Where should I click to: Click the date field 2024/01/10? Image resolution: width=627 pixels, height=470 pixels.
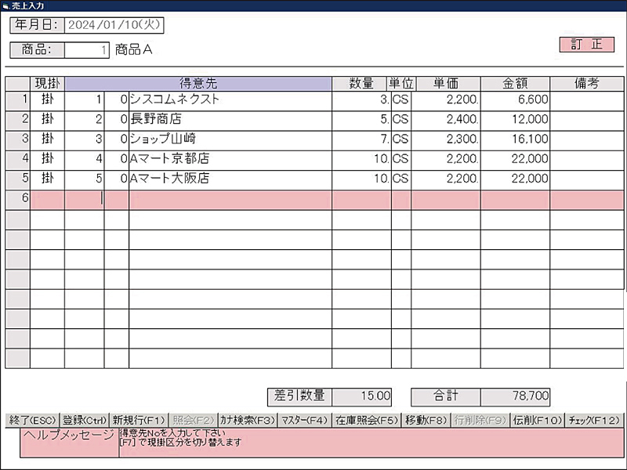(x=114, y=25)
